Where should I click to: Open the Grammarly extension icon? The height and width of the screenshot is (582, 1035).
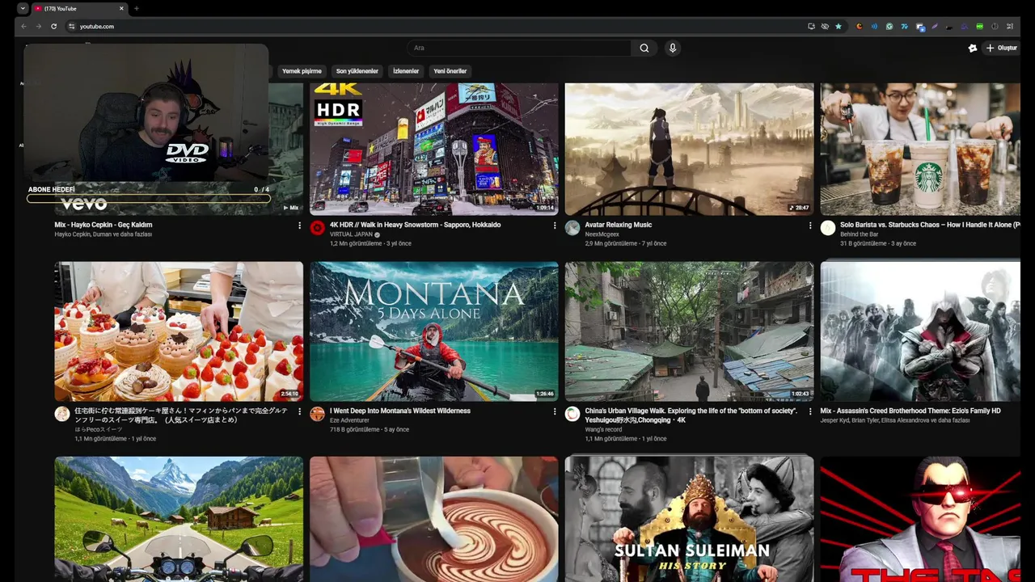[x=889, y=26]
